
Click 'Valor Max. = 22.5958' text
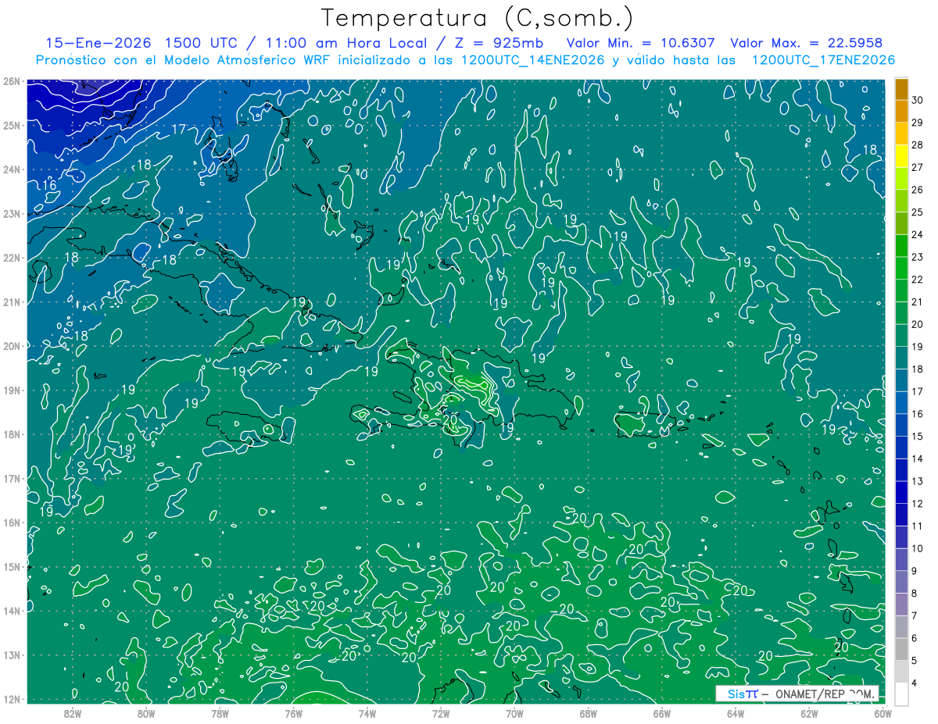pos(806,43)
